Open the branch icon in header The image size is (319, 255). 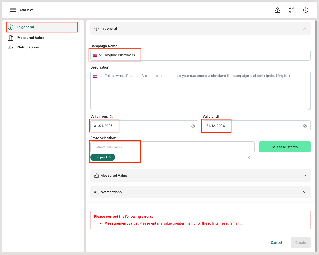pyautogui.click(x=291, y=10)
